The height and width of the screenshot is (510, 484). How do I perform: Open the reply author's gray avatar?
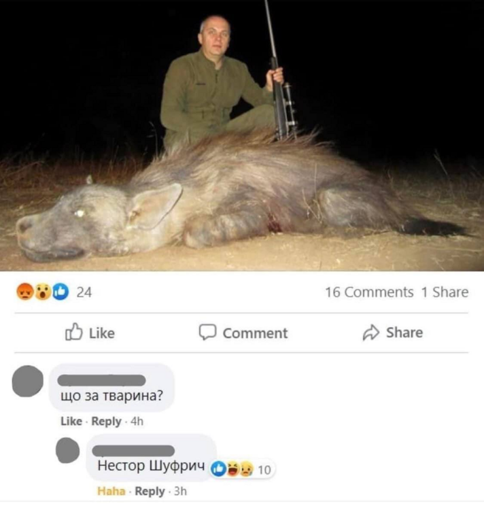(67, 450)
